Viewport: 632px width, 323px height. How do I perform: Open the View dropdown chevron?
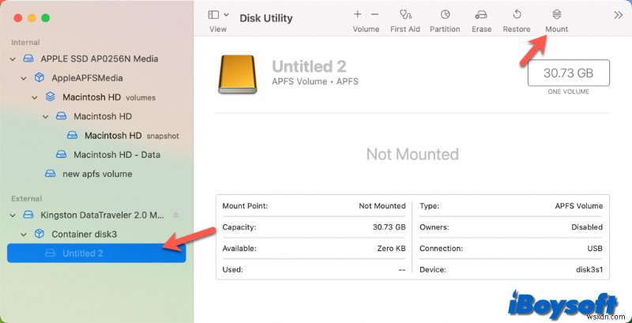coord(226,15)
